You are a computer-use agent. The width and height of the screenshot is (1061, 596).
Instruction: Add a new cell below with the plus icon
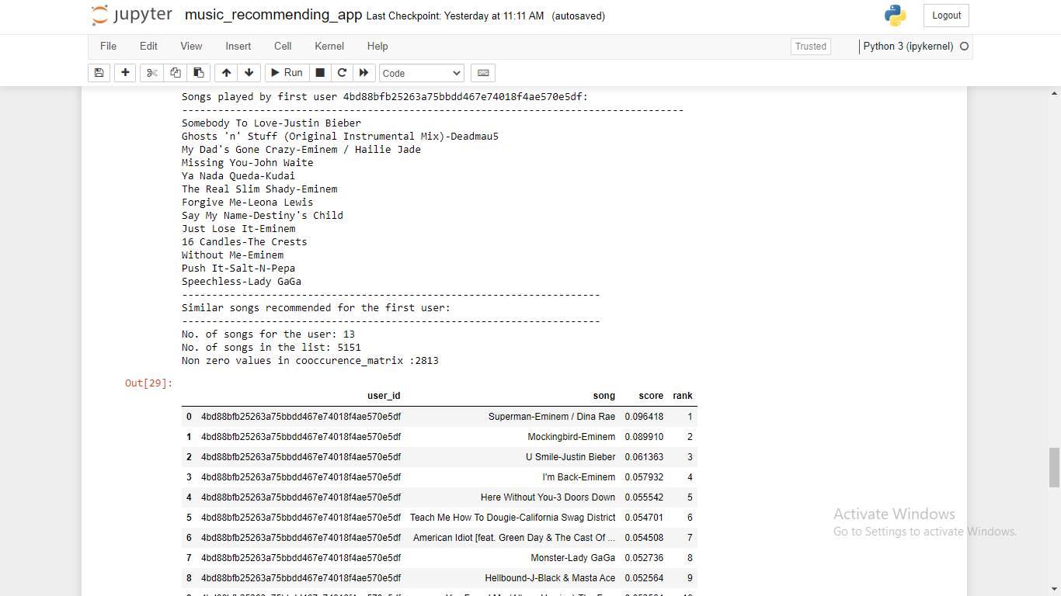125,72
